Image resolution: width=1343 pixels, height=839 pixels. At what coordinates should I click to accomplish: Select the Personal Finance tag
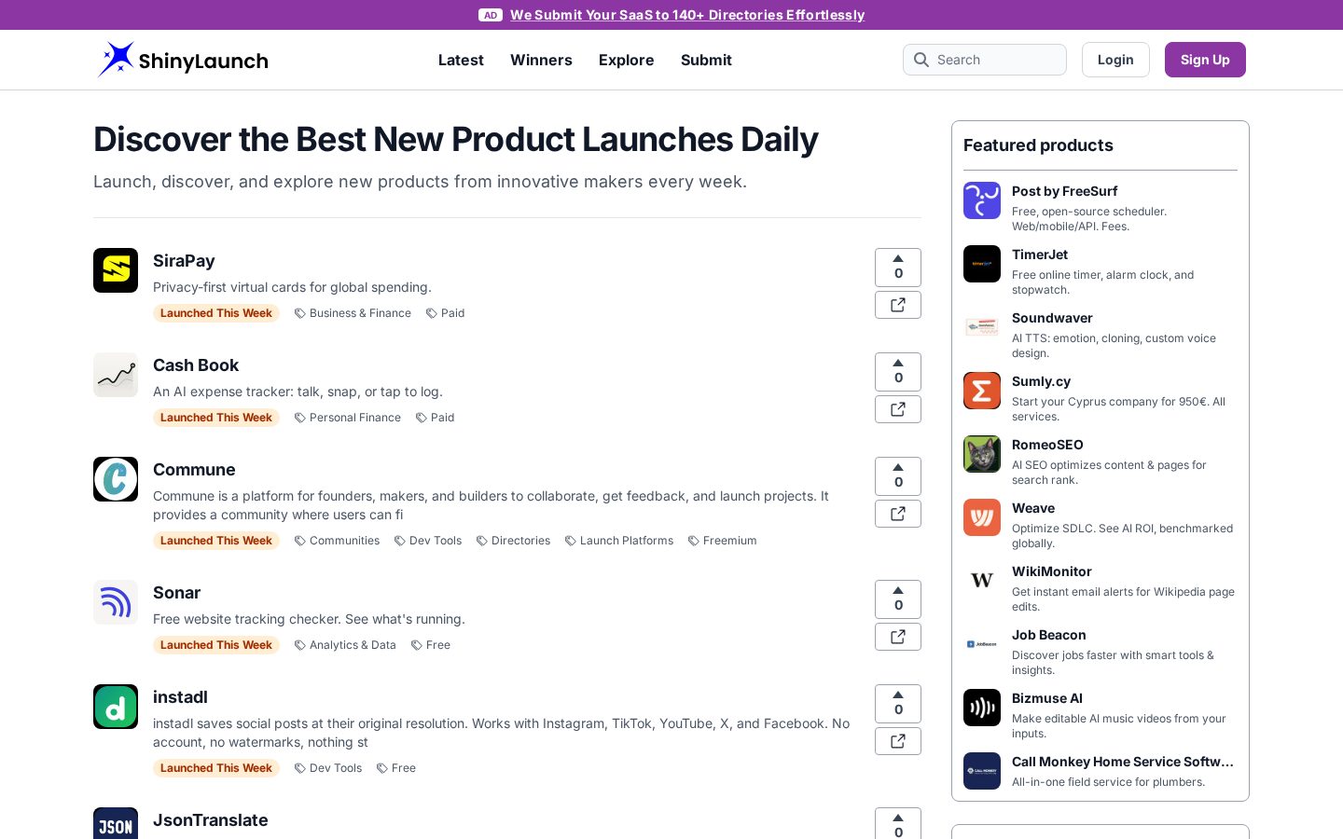348,418
